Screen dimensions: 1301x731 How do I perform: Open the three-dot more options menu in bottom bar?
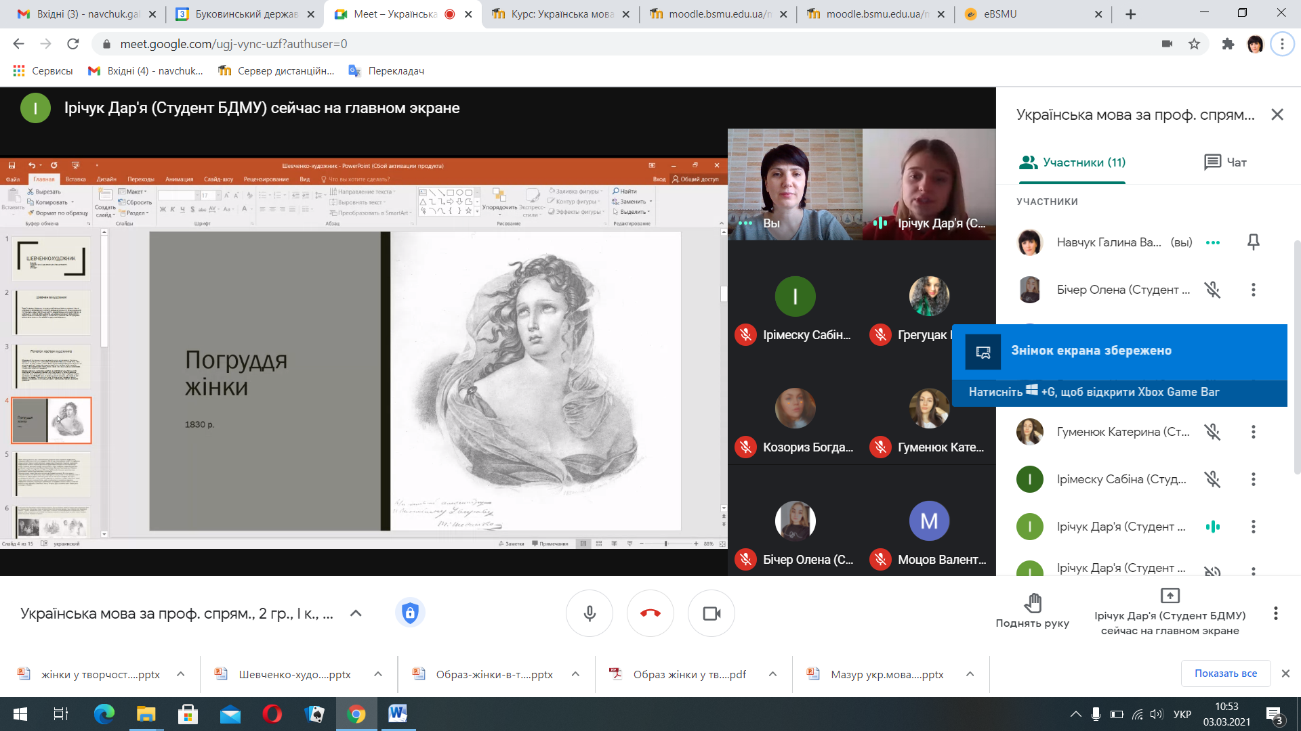coord(1276,613)
